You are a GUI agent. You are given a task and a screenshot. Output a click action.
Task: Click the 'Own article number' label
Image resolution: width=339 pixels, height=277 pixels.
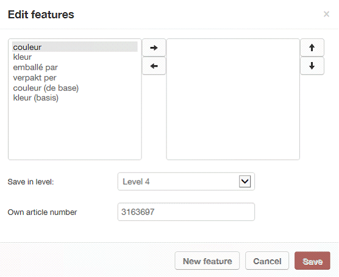click(x=42, y=212)
